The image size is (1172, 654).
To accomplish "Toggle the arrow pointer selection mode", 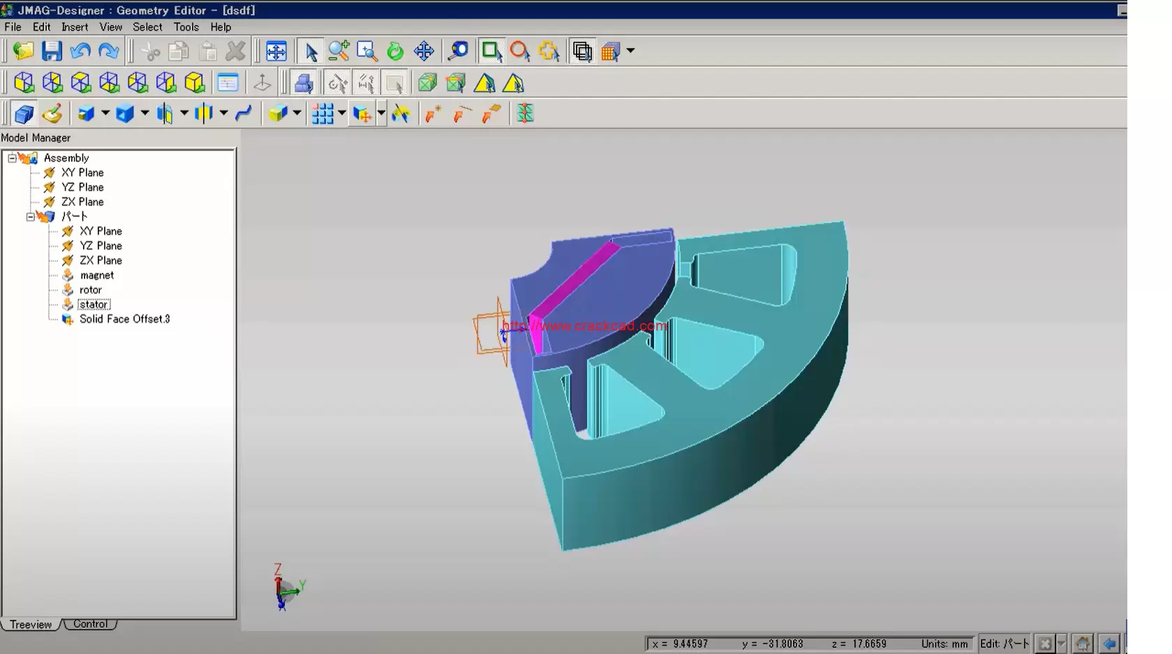I will [x=311, y=52].
